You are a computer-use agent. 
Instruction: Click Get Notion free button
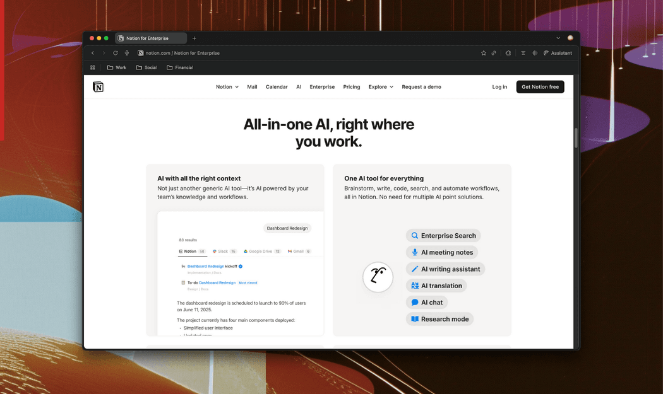[x=540, y=87]
